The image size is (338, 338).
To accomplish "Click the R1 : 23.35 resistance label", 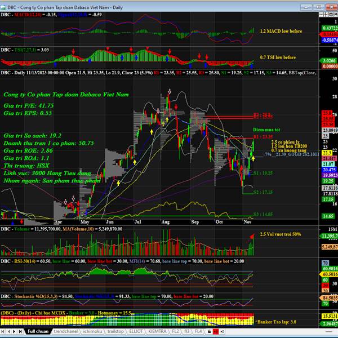I will click(x=263, y=136).
